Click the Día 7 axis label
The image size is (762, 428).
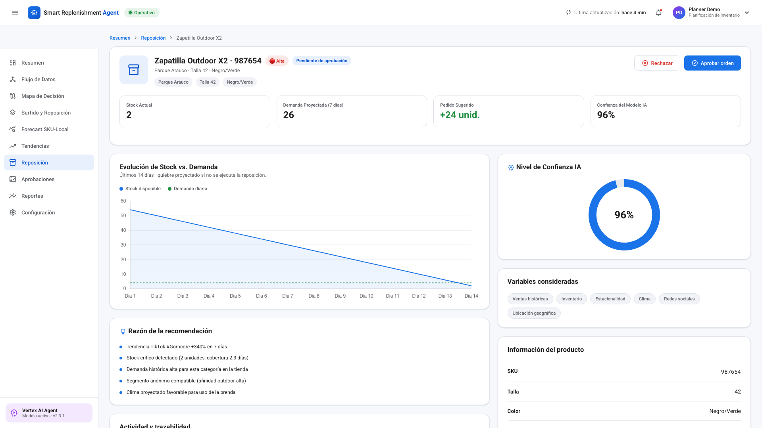(x=287, y=296)
